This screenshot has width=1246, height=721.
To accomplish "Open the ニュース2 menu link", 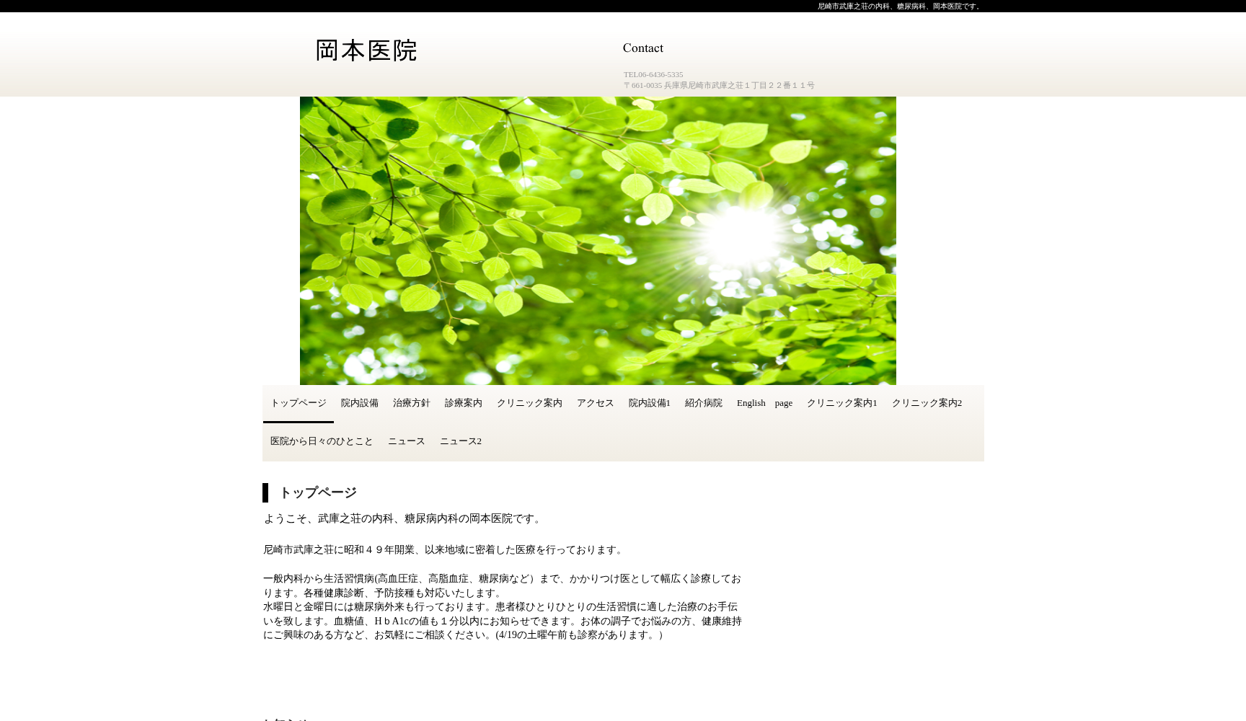I will [460, 441].
